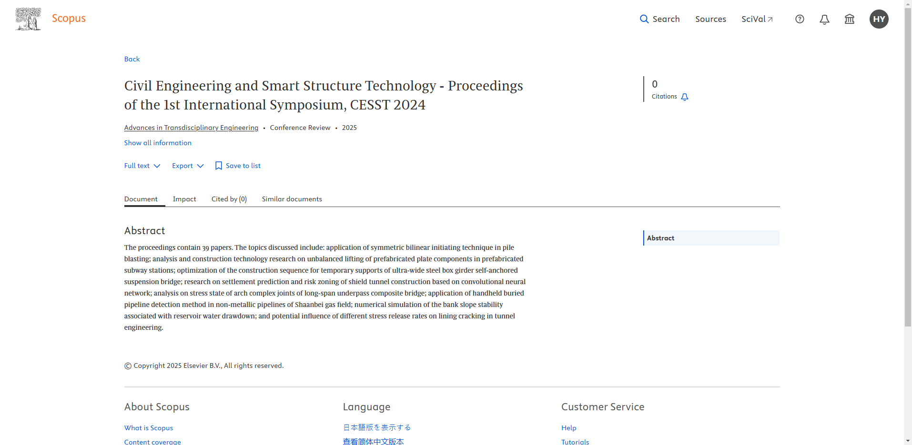
Task: Open What is Scopus link
Action: point(149,428)
